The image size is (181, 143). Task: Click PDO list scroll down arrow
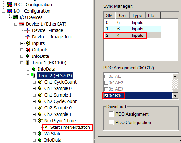click(x=175, y=96)
